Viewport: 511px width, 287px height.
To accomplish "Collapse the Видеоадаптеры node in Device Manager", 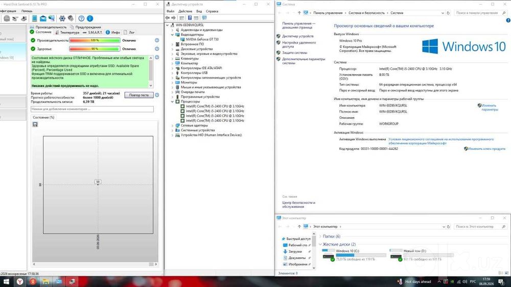I will (x=172, y=35).
